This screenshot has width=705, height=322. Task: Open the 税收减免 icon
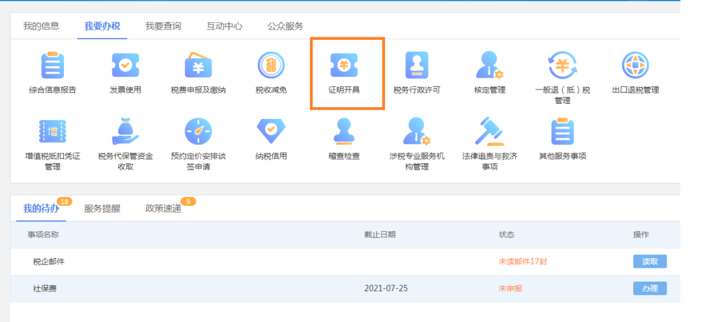(271, 66)
